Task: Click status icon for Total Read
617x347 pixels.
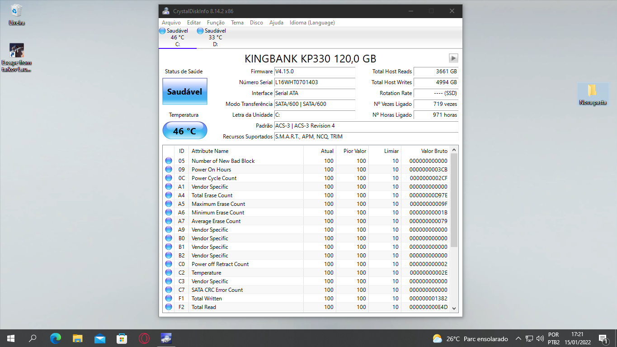Action: pos(169,307)
